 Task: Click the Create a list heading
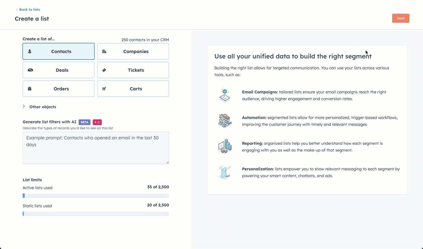point(32,19)
